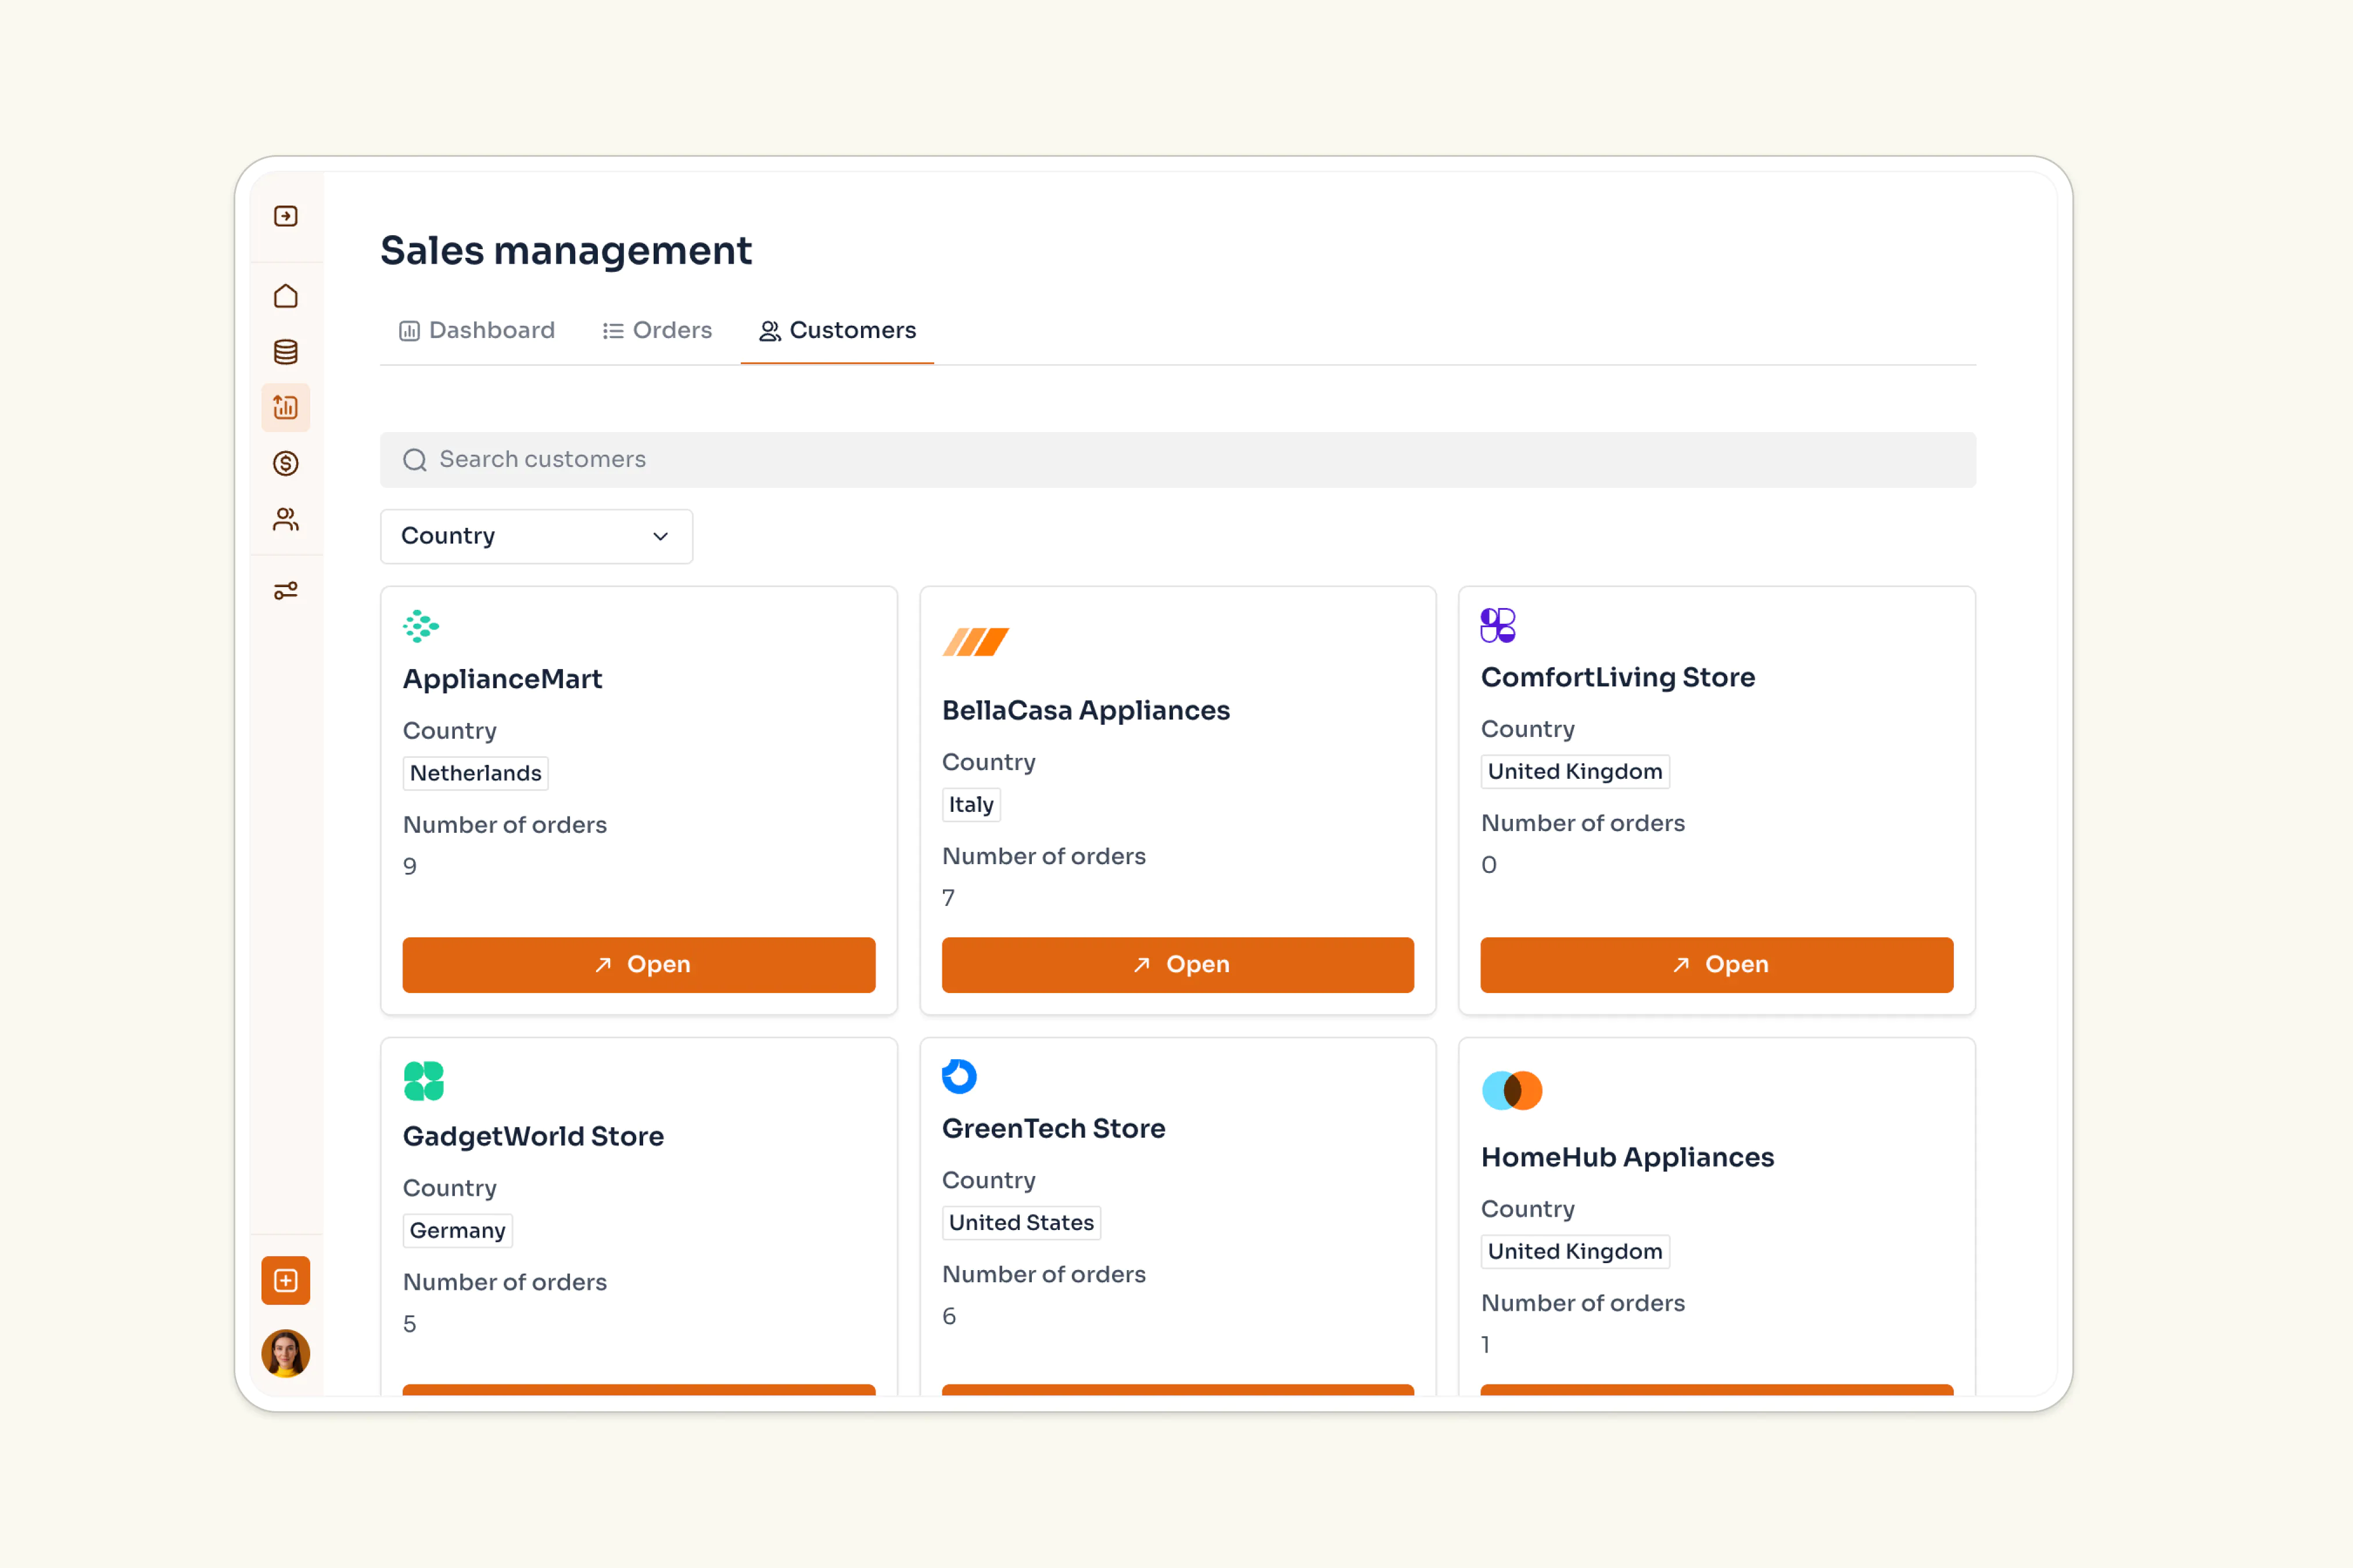Switch to the Dashboard tab
2353x1568 pixels.
point(476,330)
